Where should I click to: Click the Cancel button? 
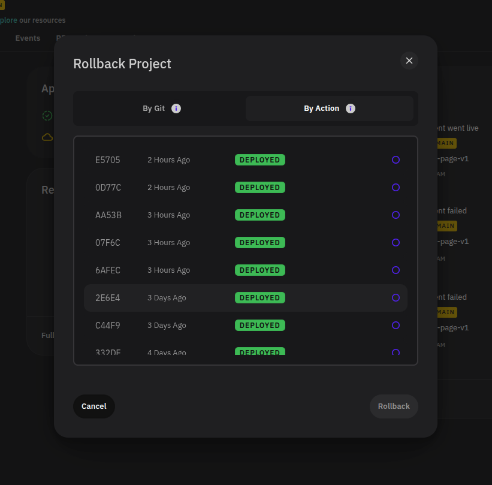pyautogui.click(x=94, y=406)
